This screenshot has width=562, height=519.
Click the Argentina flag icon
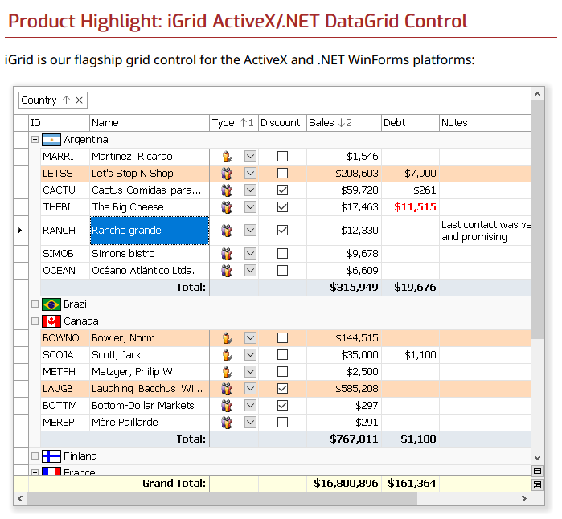[51, 140]
